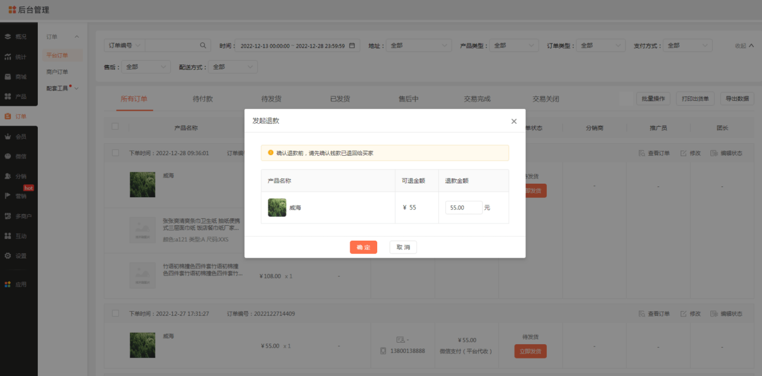Expand the 支付方式 dropdown
Image resolution: width=762 pixels, height=376 pixels.
pyautogui.click(x=687, y=45)
